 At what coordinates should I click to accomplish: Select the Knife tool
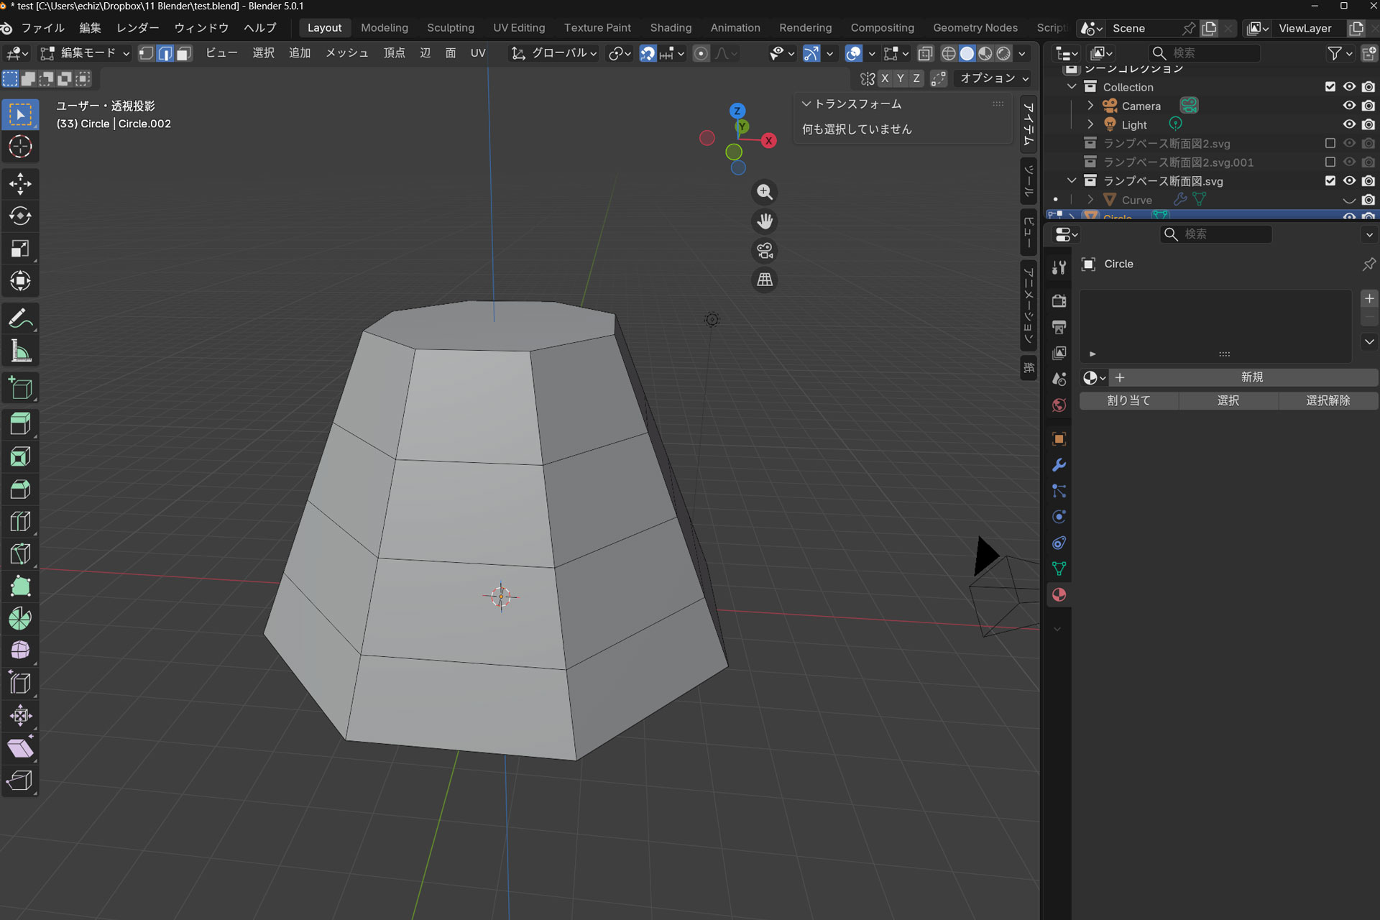(x=20, y=553)
